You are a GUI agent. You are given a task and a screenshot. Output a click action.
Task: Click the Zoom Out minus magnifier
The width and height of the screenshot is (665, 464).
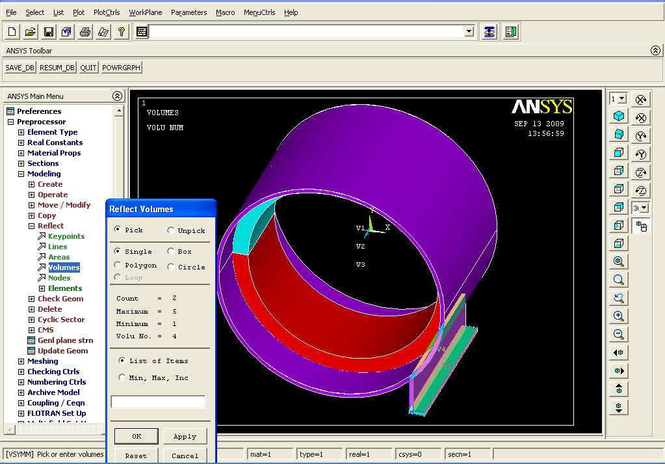tap(619, 334)
